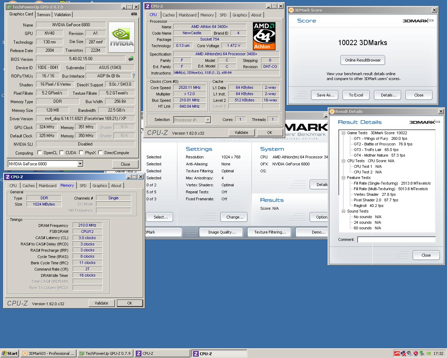Enable the PhysX checkbox
This screenshot has width=447, height=358.
[x=81, y=153]
